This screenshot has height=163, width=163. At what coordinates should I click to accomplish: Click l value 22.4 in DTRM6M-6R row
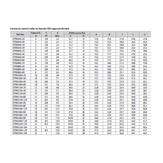[x=122, y=57]
